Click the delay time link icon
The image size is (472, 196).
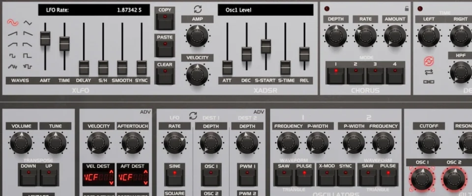click(x=429, y=82)
